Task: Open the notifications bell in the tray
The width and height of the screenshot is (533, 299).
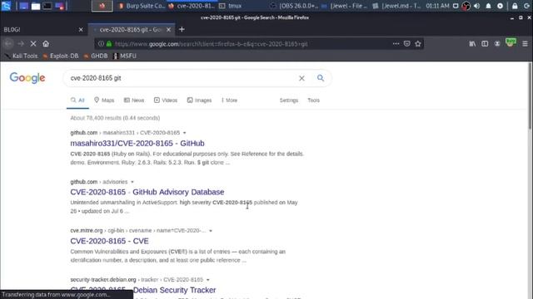Action: coord(489,6)
